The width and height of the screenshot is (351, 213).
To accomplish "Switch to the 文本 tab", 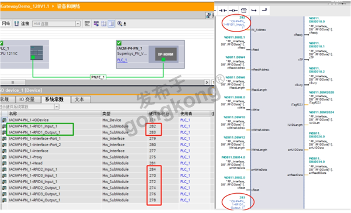I will click(x=80, y=99).
